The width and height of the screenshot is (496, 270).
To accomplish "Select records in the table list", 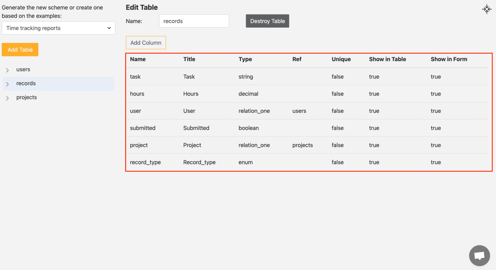I will pyautogui.click(x=26, y=83).
